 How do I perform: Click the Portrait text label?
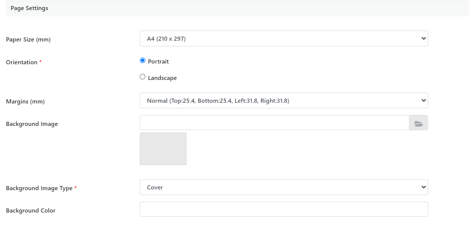(x=158, y=61)
